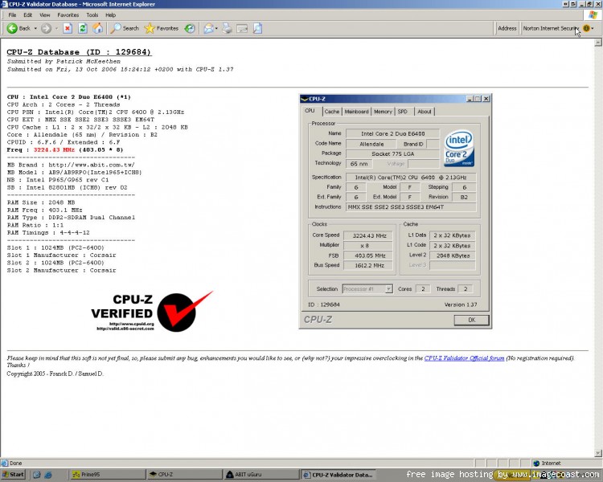
Task: Select the About tab in CPU-Z image
Action: 425,112
